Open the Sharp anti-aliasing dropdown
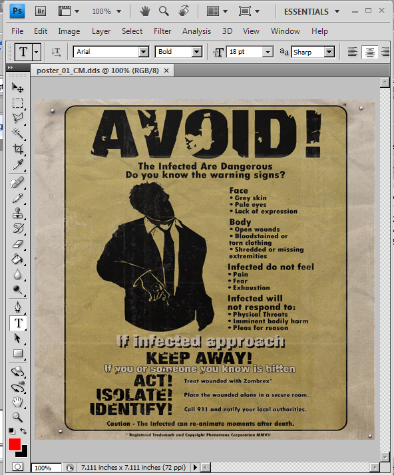 [x=329, y=52]
